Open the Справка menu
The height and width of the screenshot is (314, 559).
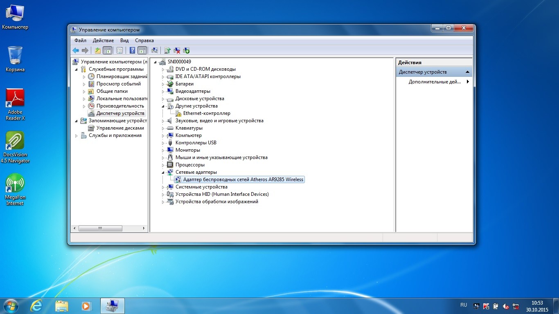(144, 40)
